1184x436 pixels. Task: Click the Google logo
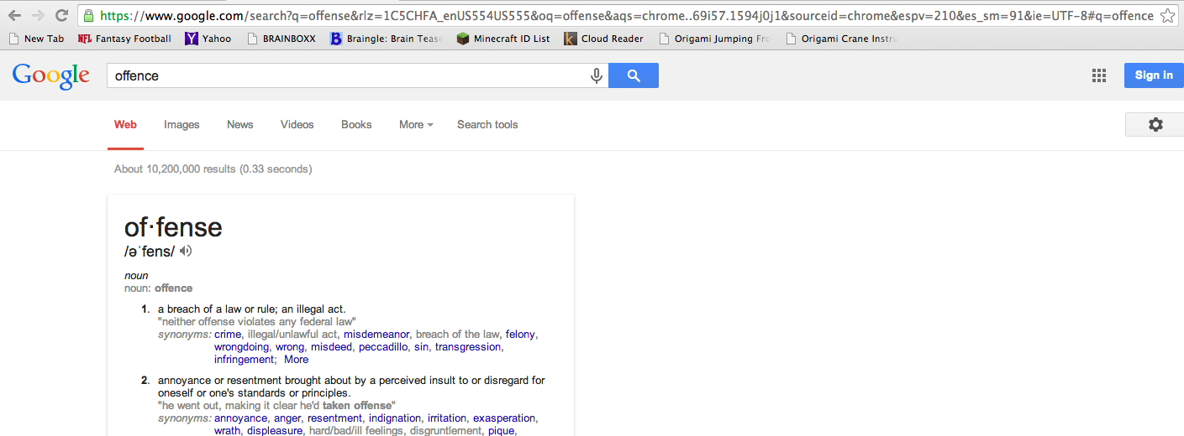tap(51, 75)
